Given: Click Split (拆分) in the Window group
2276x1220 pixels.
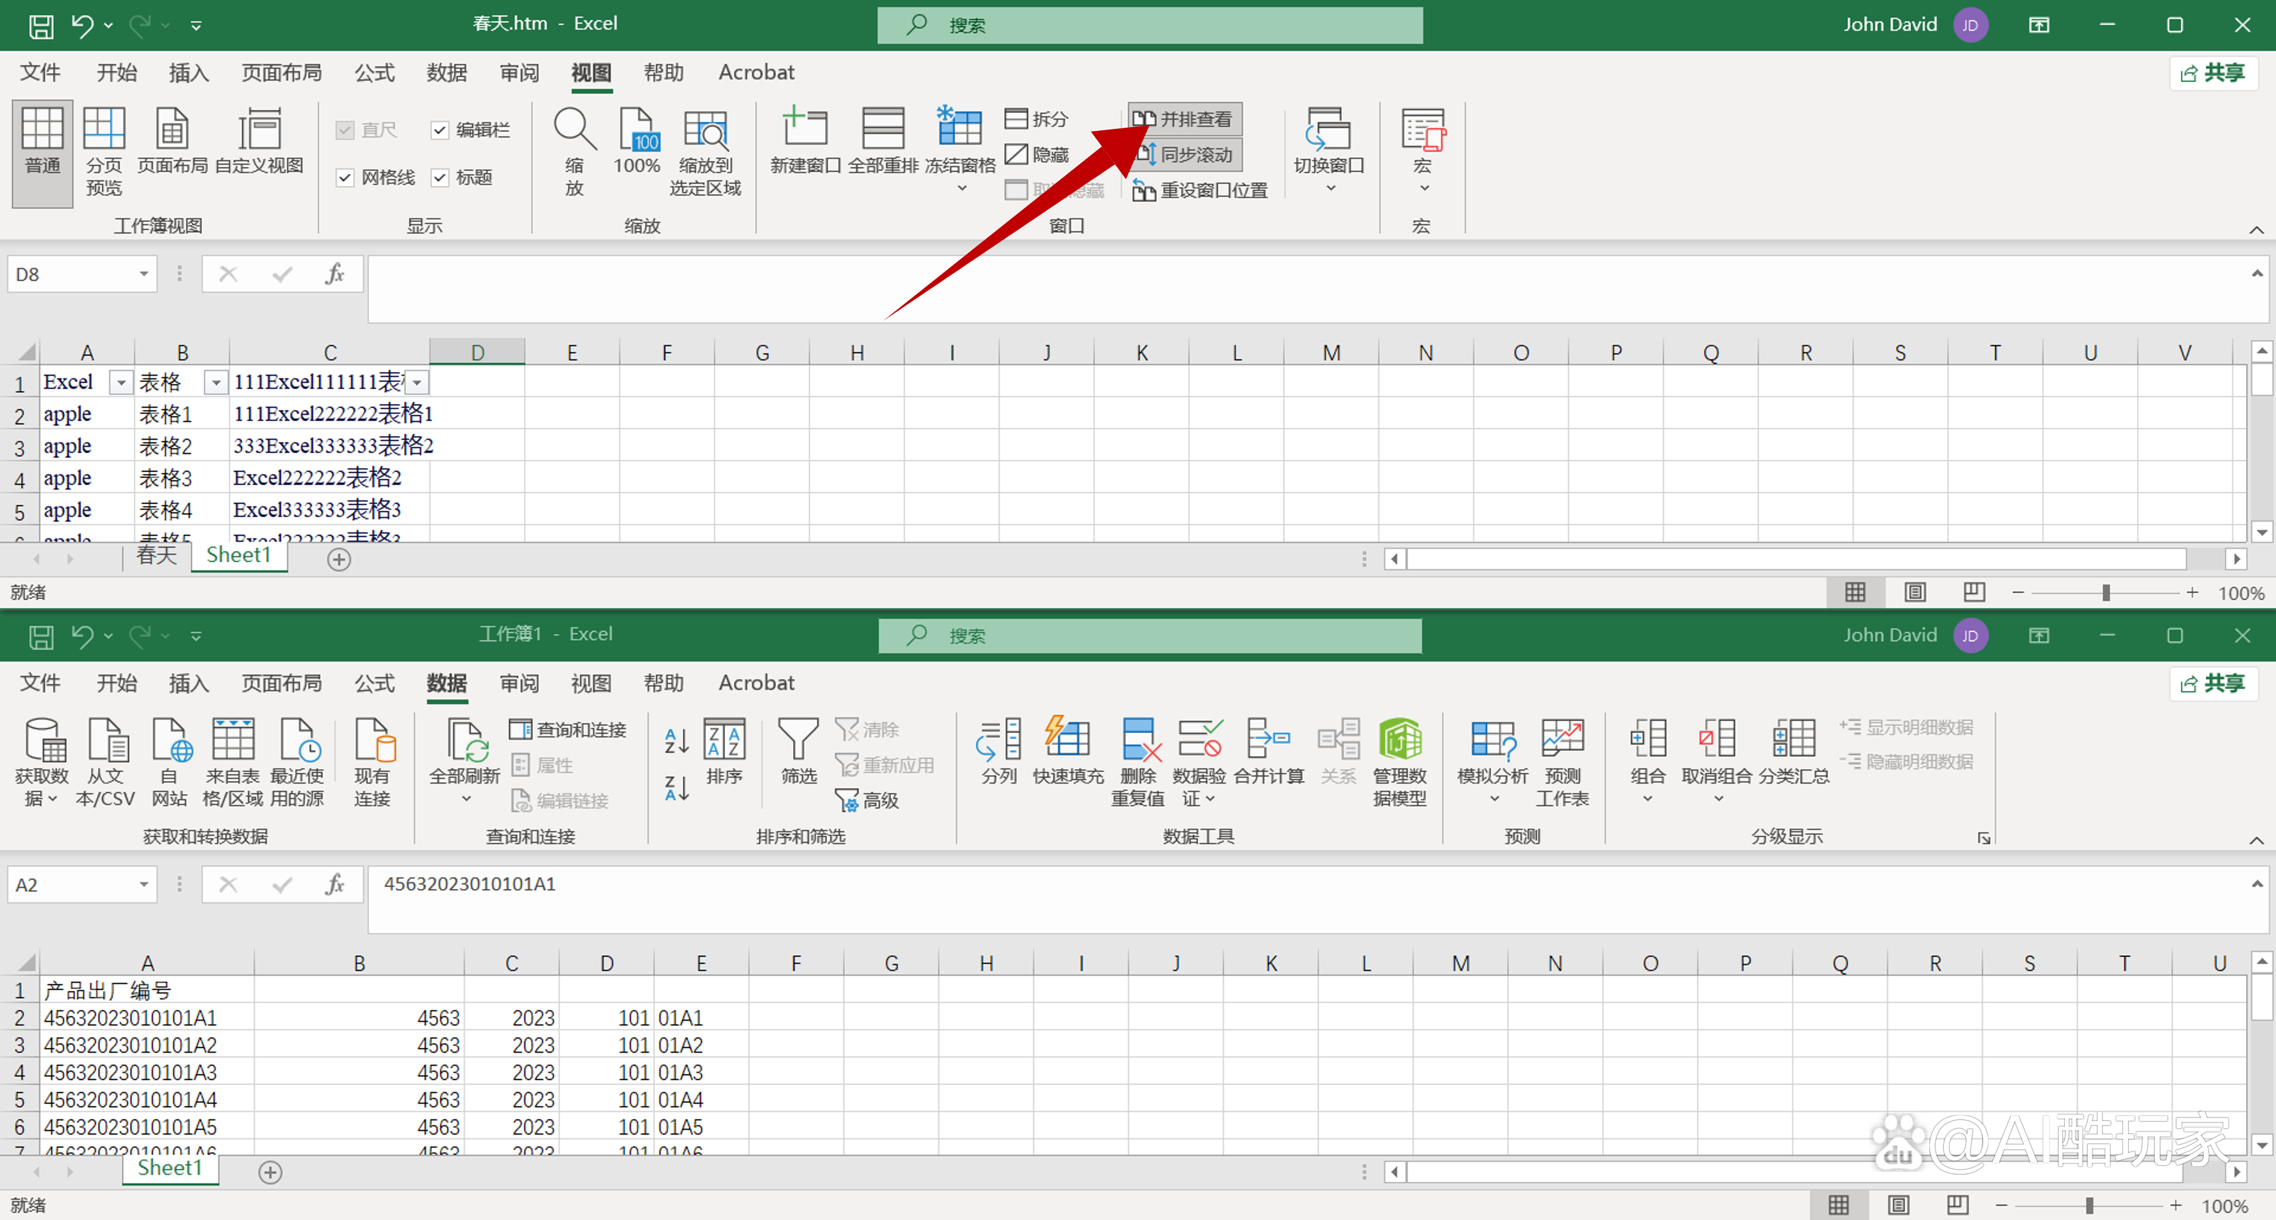Looking at the screenshot, I should click(x=1037, y=118).
